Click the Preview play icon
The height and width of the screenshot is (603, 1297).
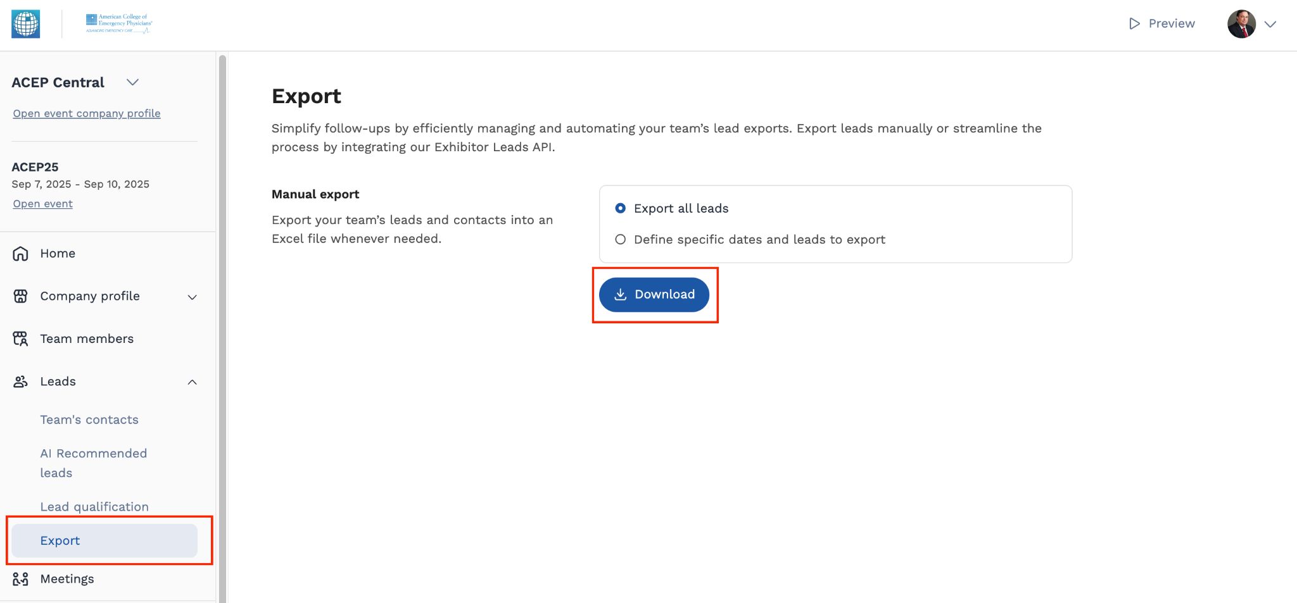(x=1134, y=23)
